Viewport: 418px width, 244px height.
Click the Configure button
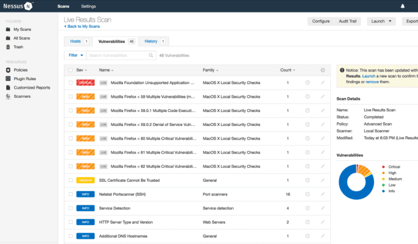(x=321, y=21)
